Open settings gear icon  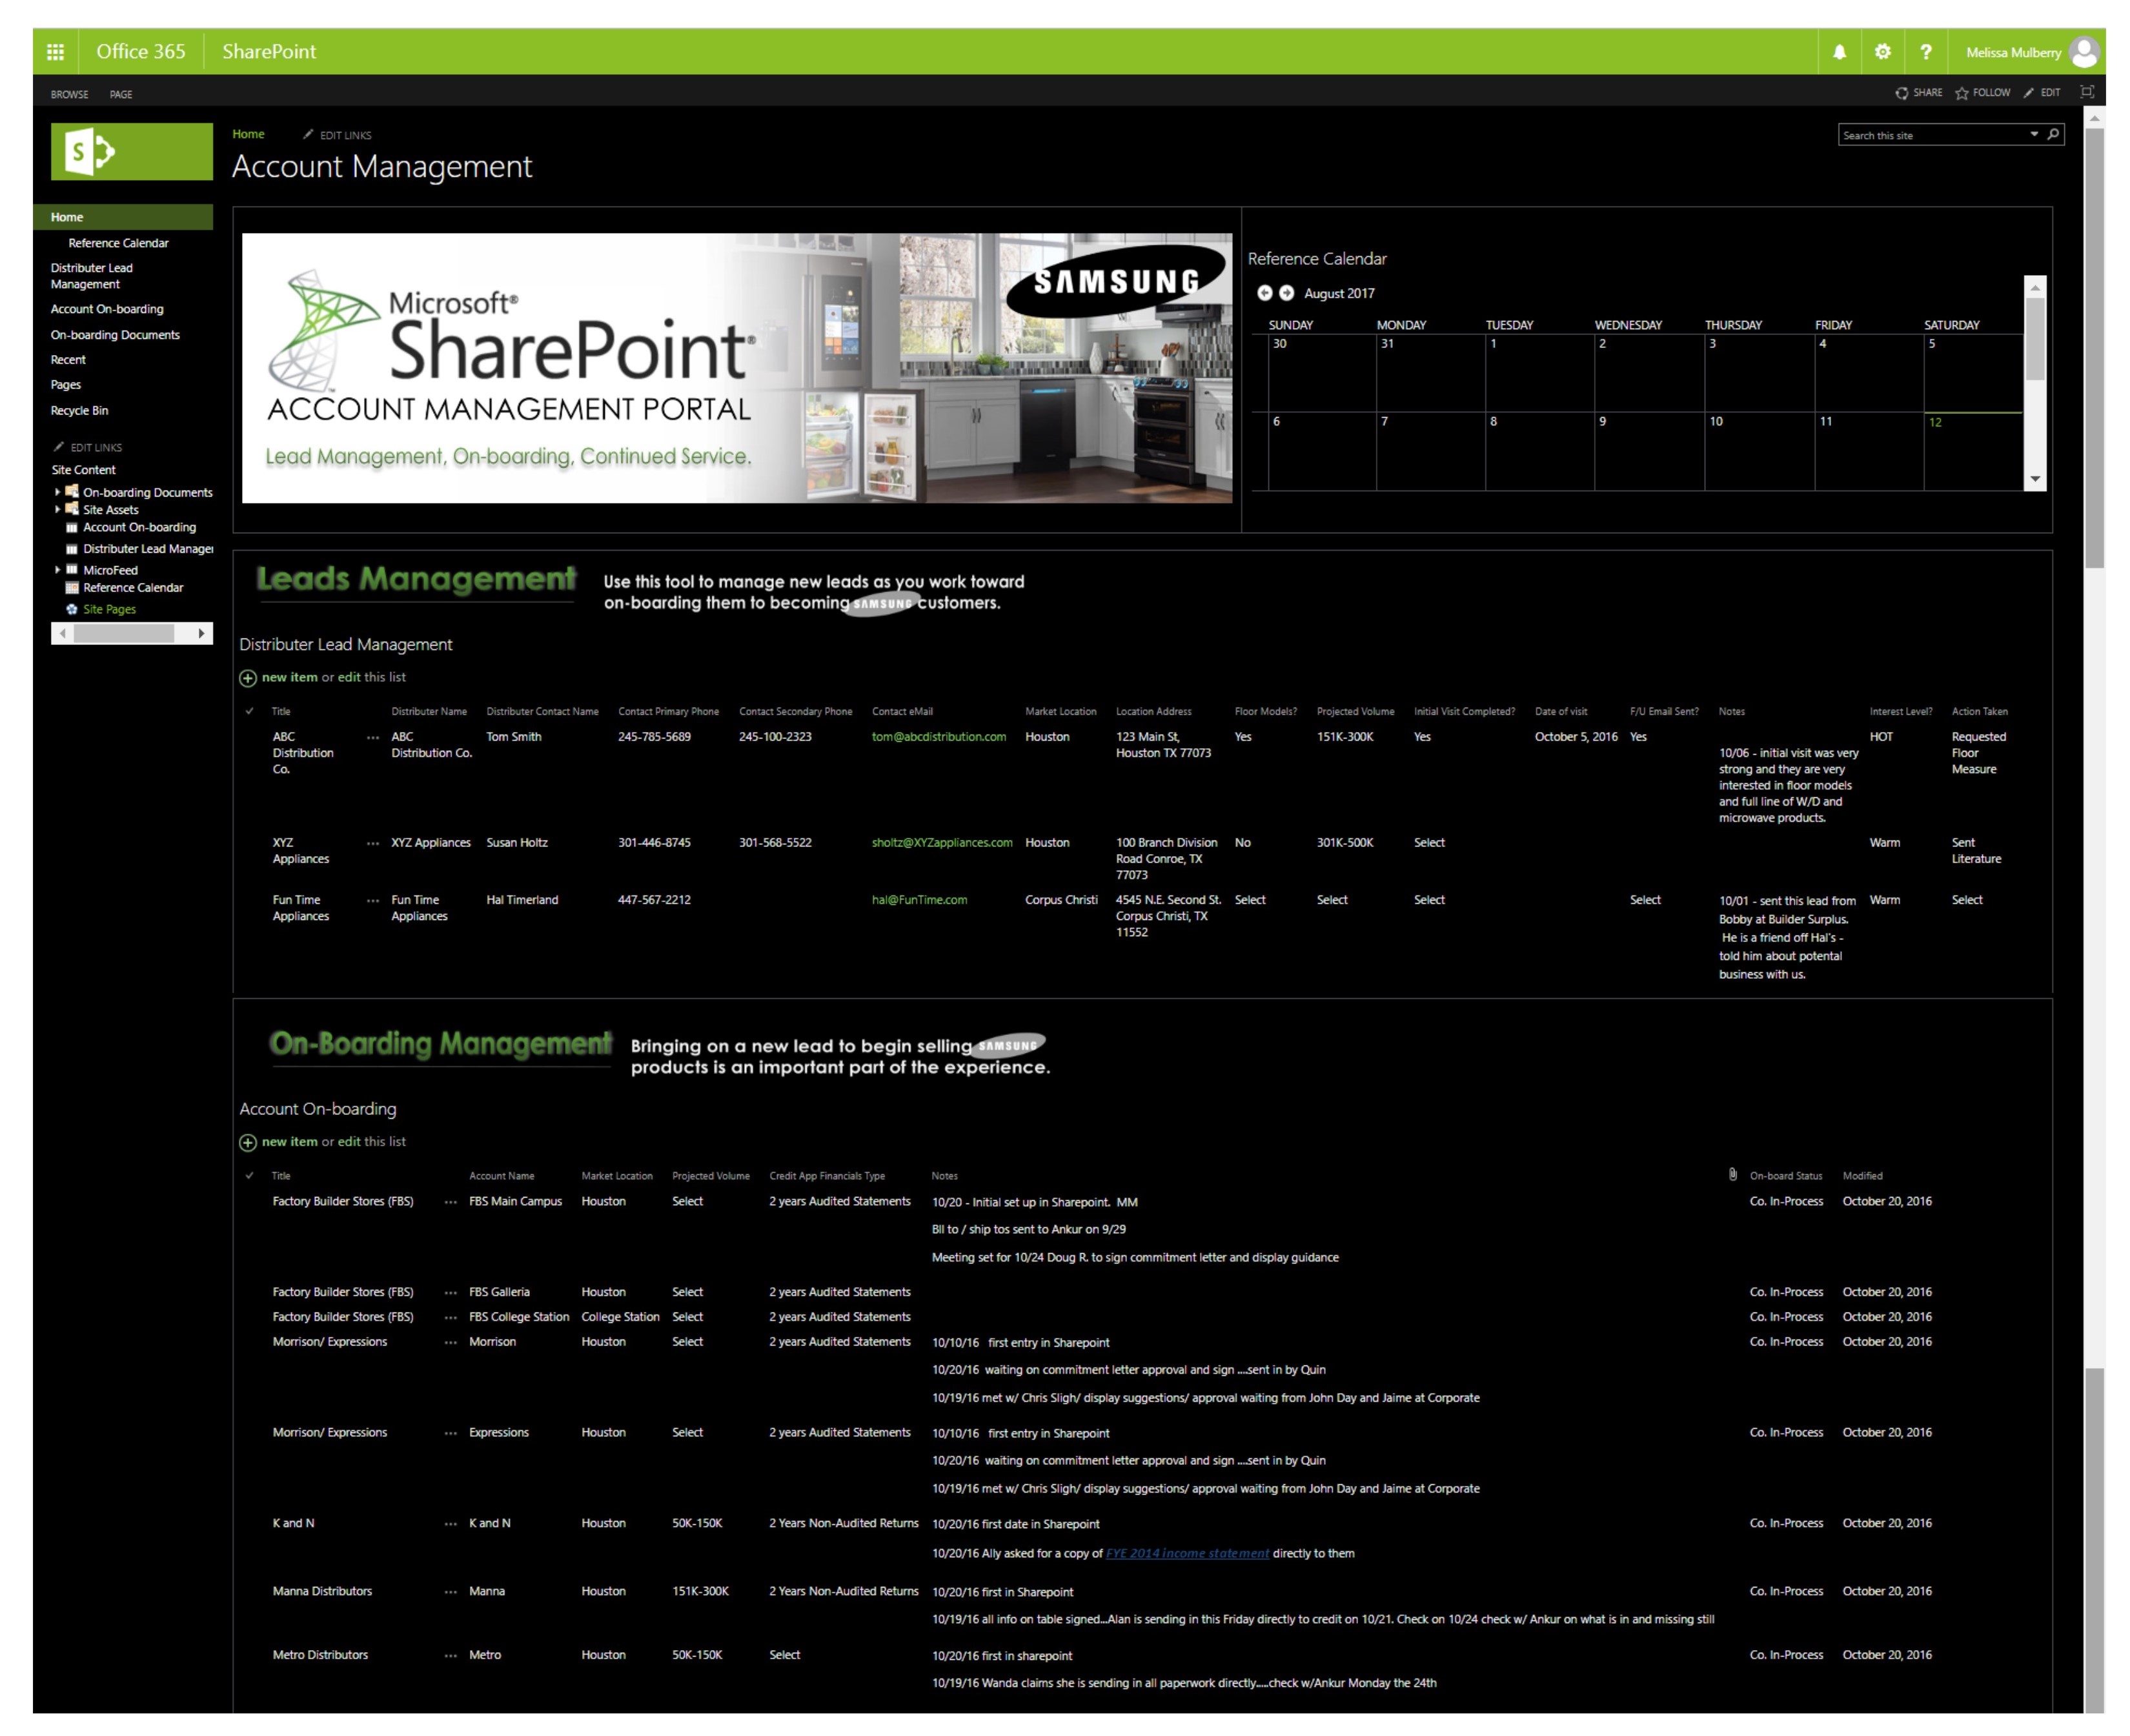[1882, 52]
